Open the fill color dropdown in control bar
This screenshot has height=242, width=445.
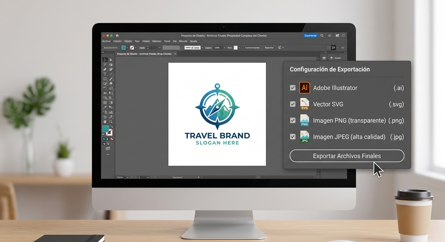point(127,48)
